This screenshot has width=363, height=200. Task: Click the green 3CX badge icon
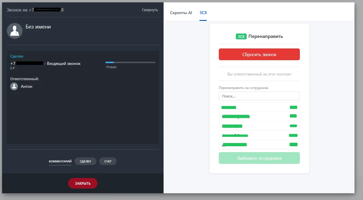(241, 36)
